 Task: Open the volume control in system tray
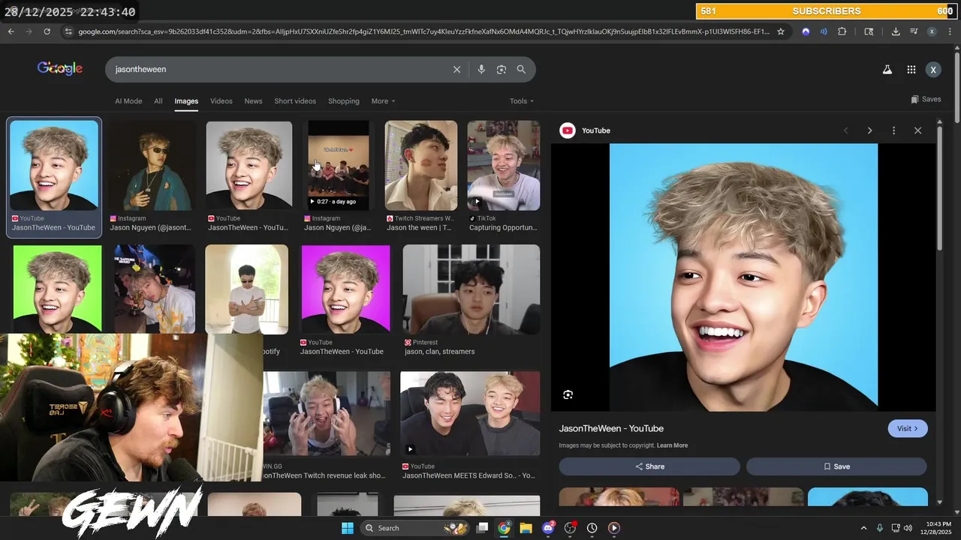point(908,528)
